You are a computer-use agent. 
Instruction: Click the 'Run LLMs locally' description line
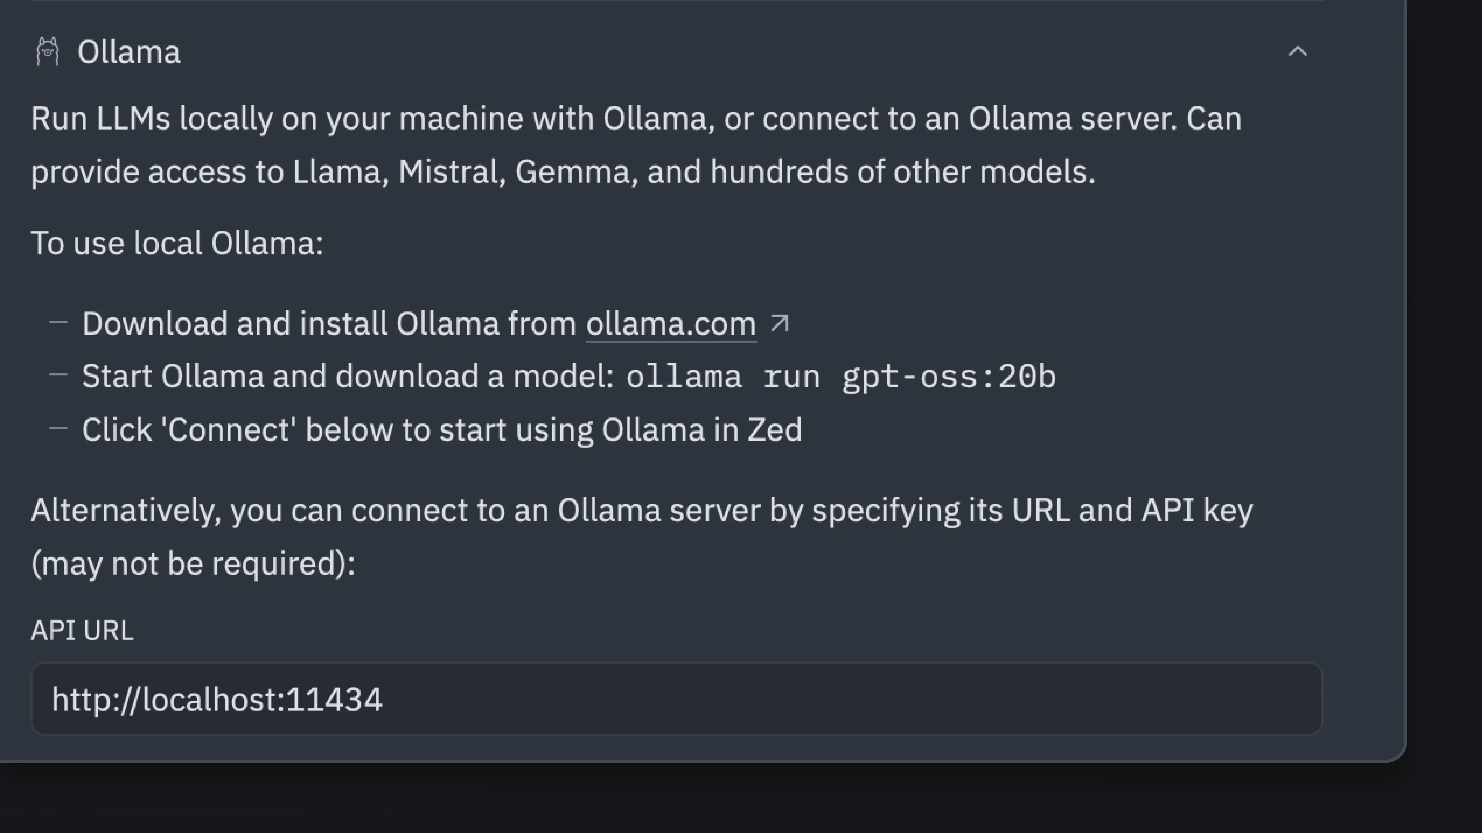(636, 119)
